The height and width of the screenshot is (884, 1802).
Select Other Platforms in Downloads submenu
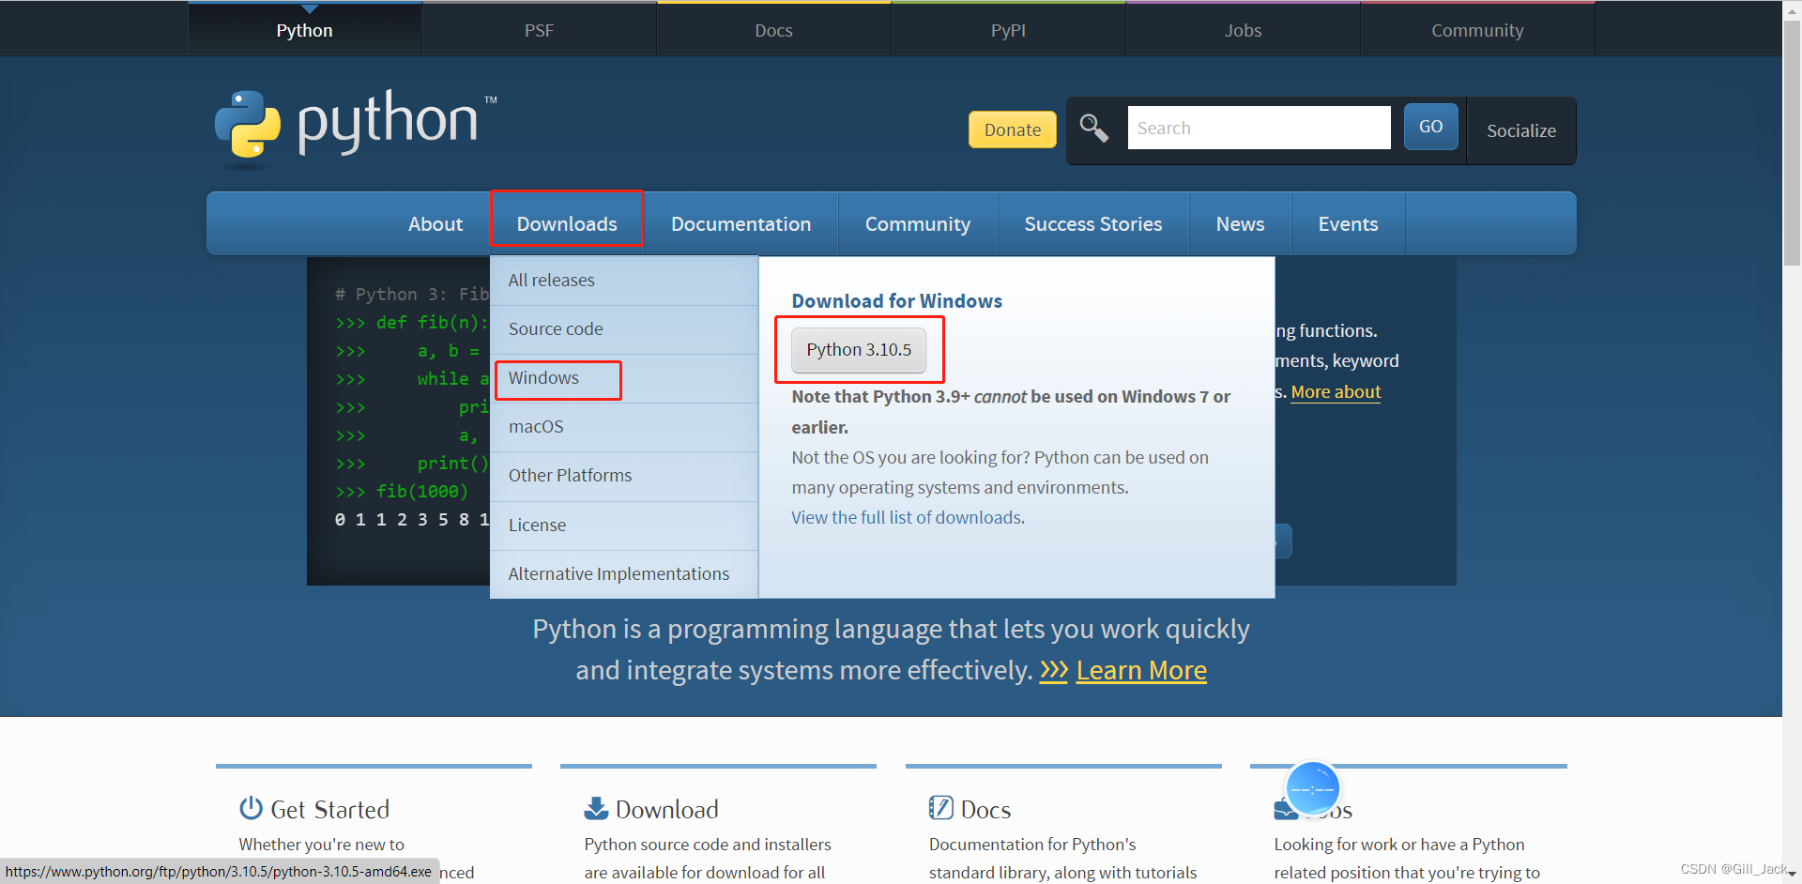pos(623,476)
